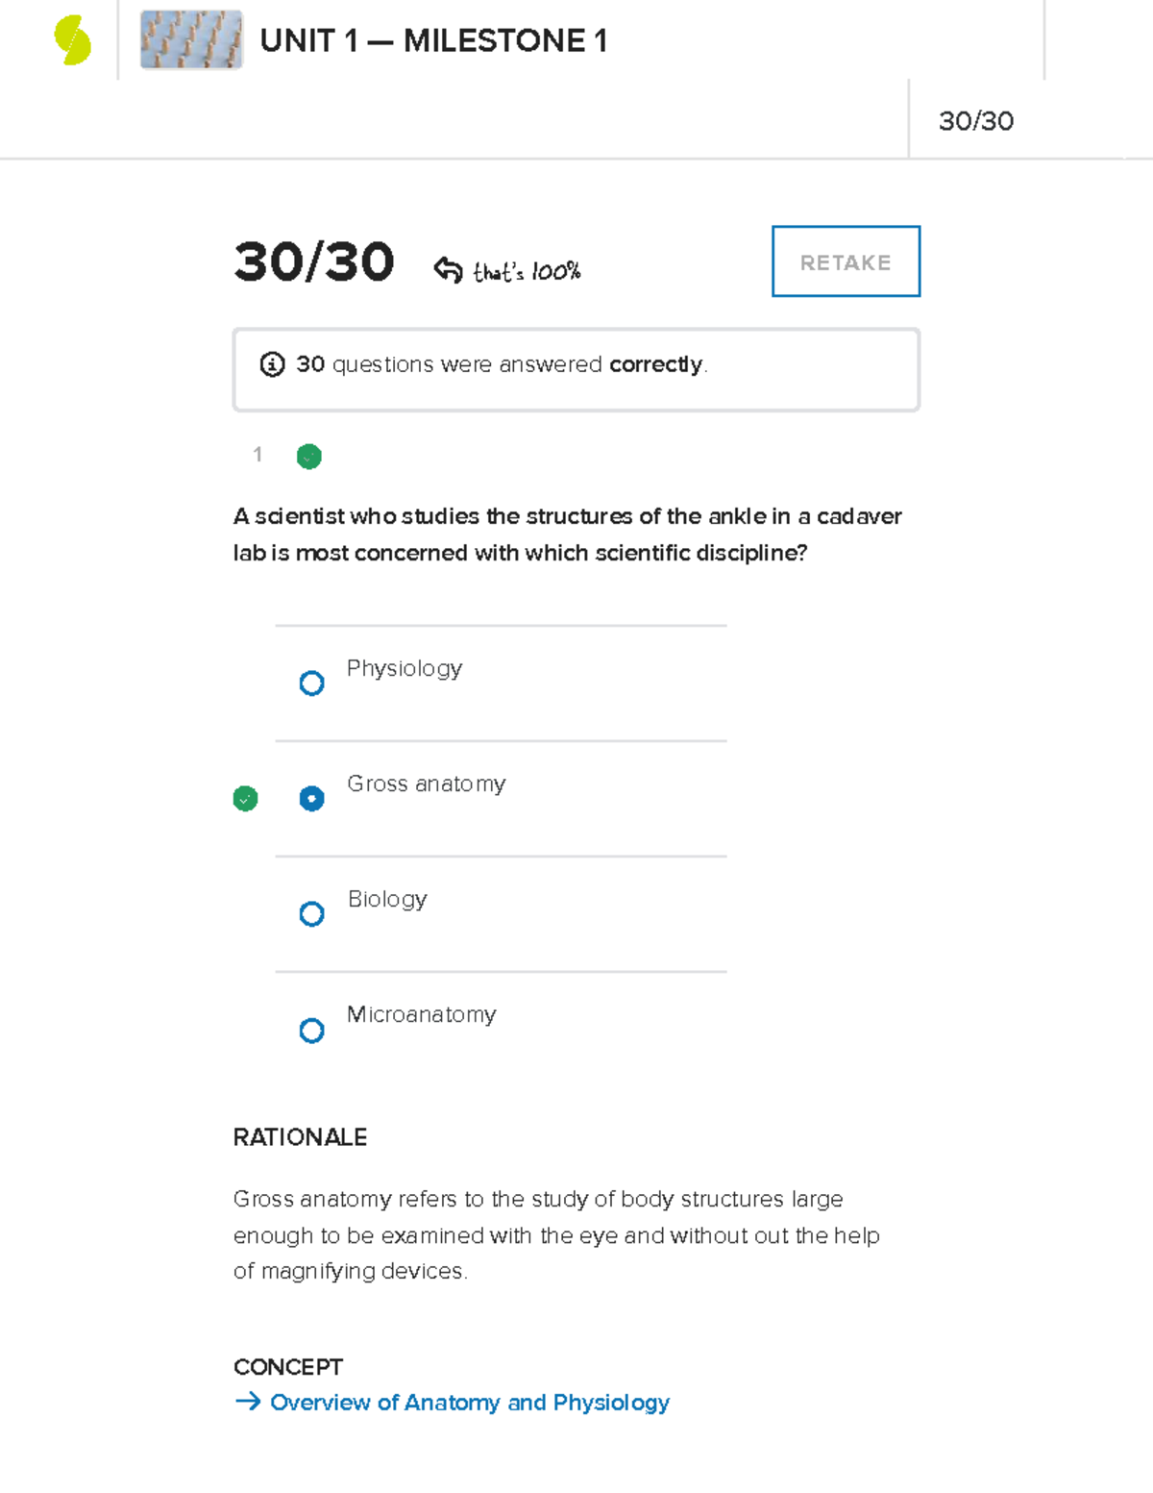Open Overview of Anatomy and Physiology link

point(470,1403)
